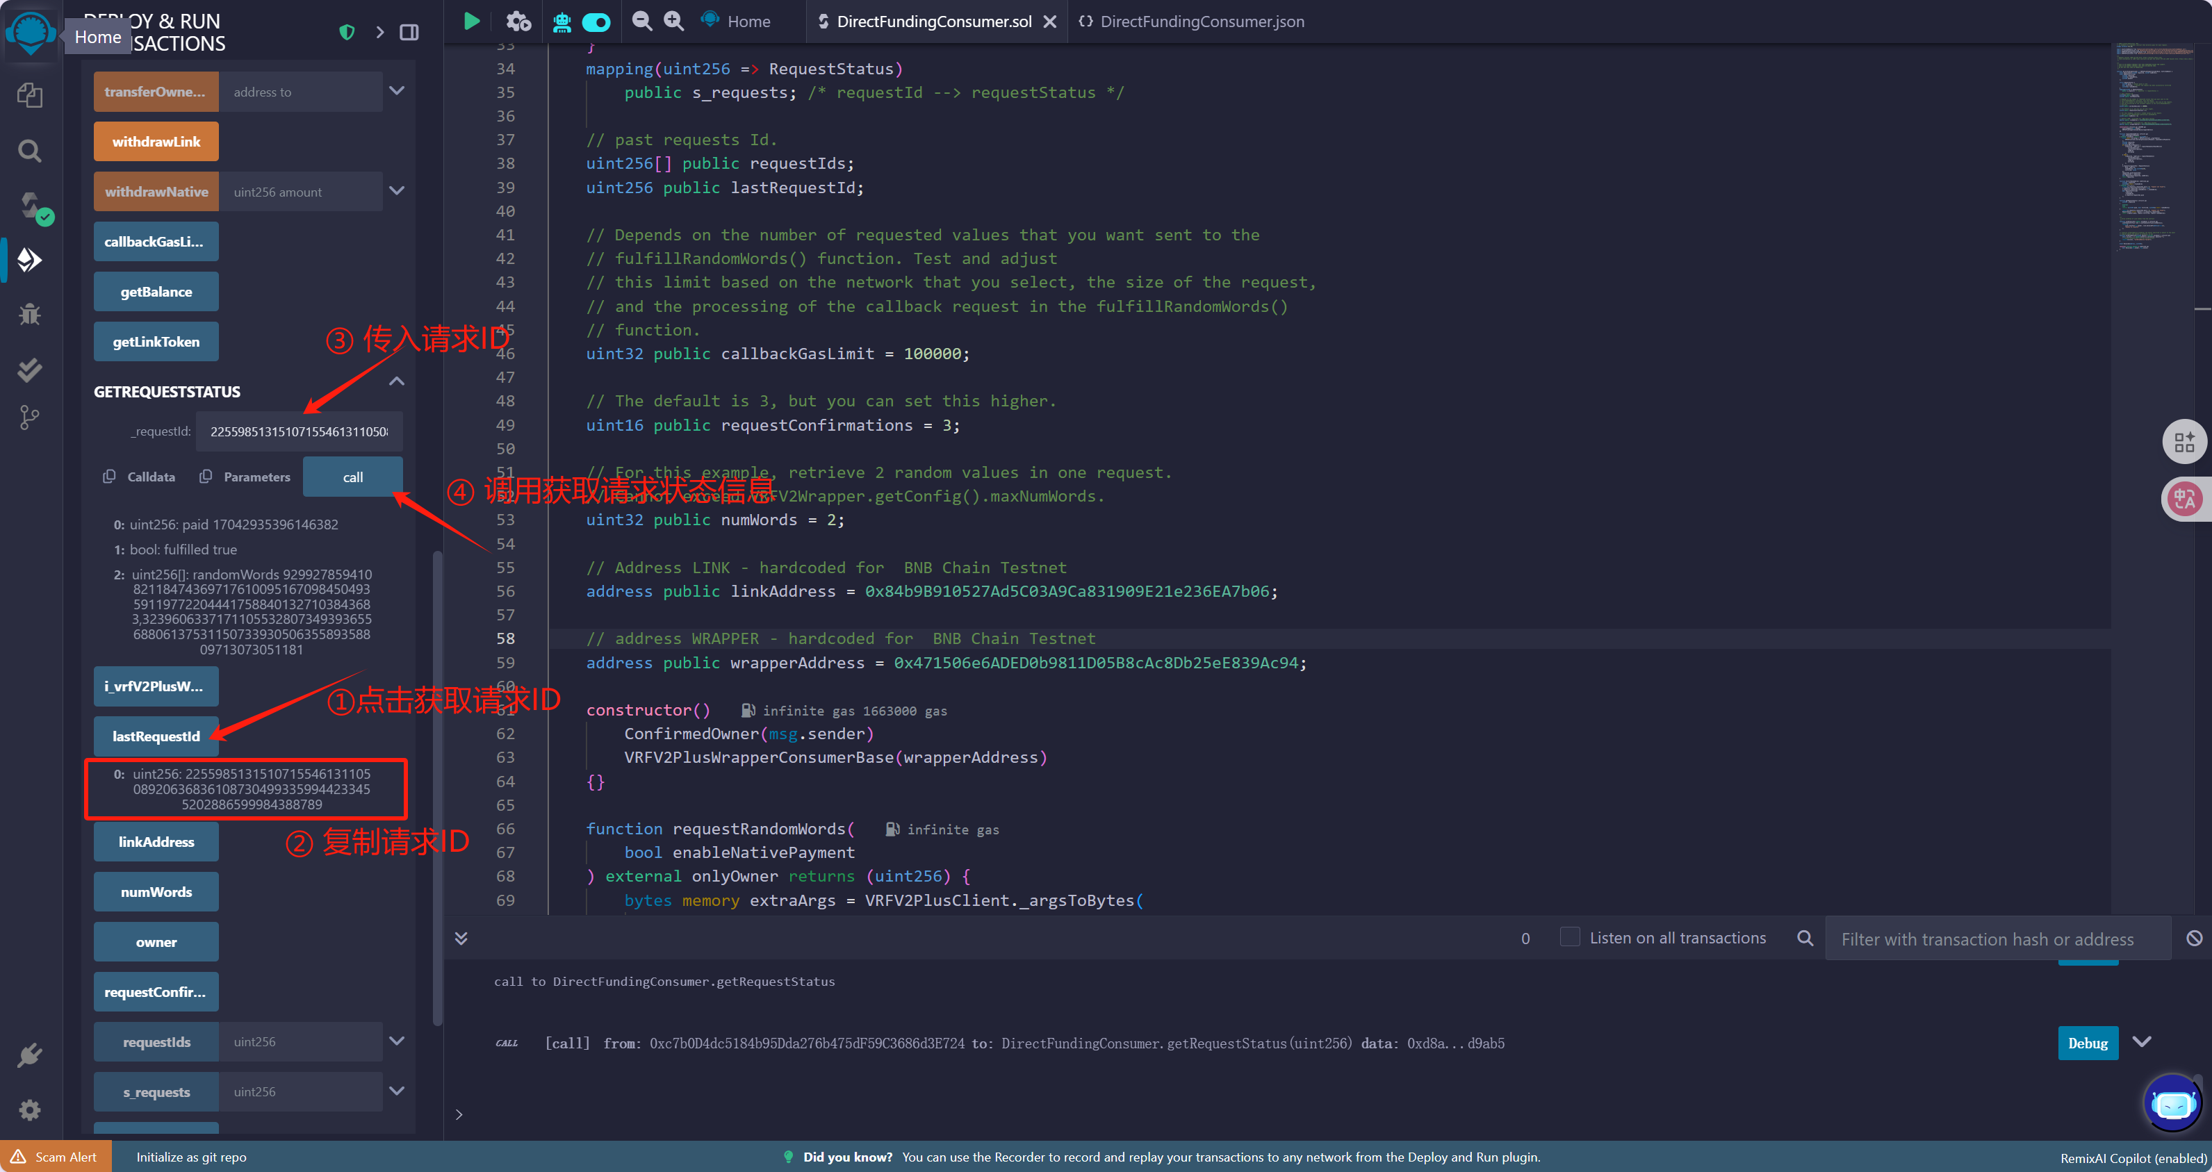Click the compile settings gears icon
The height and width of the screenshot is (1172, 2212).
tap(518, 21)
